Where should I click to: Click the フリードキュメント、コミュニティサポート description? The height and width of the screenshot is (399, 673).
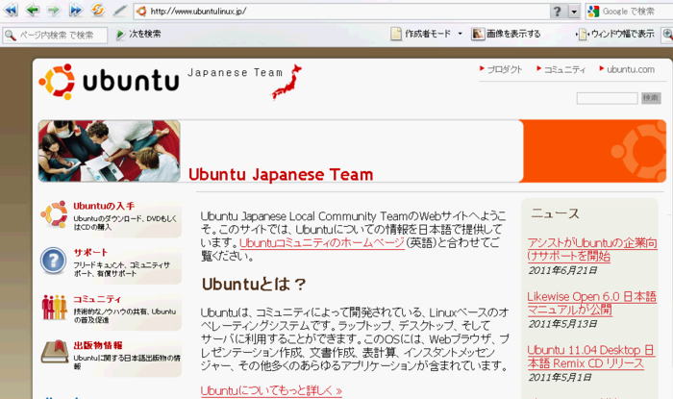(121, 269)
